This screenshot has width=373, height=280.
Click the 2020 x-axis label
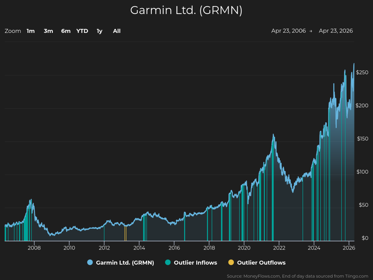tap(244, 248)
